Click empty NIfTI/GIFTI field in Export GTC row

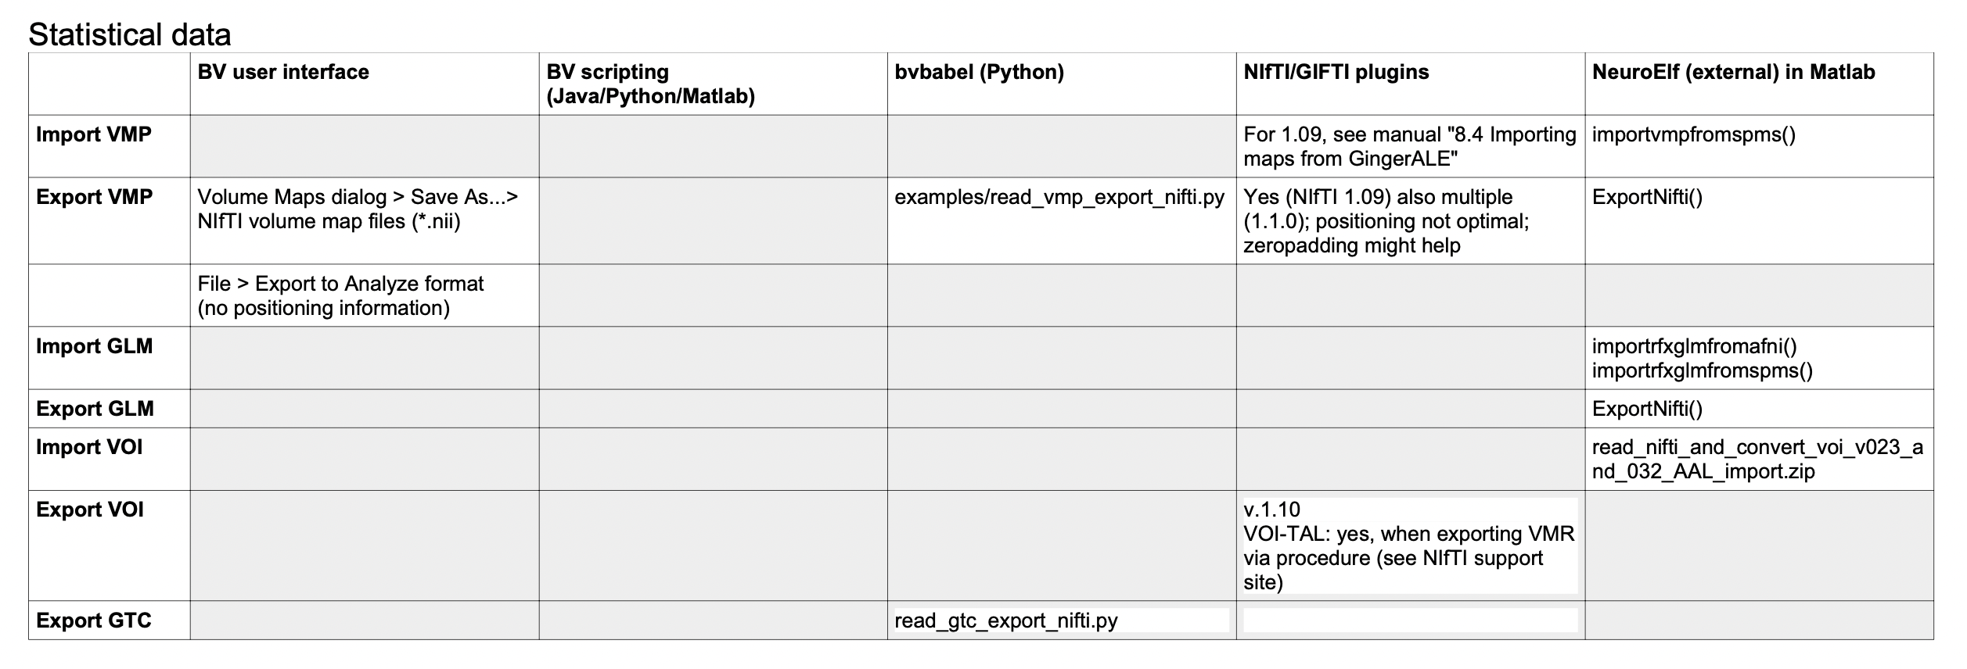(1411, 621)
